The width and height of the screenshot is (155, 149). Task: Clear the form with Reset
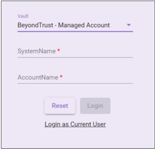(60, 106)
